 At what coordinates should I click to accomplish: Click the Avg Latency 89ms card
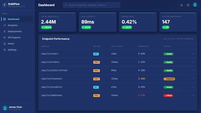pos(97,22)
